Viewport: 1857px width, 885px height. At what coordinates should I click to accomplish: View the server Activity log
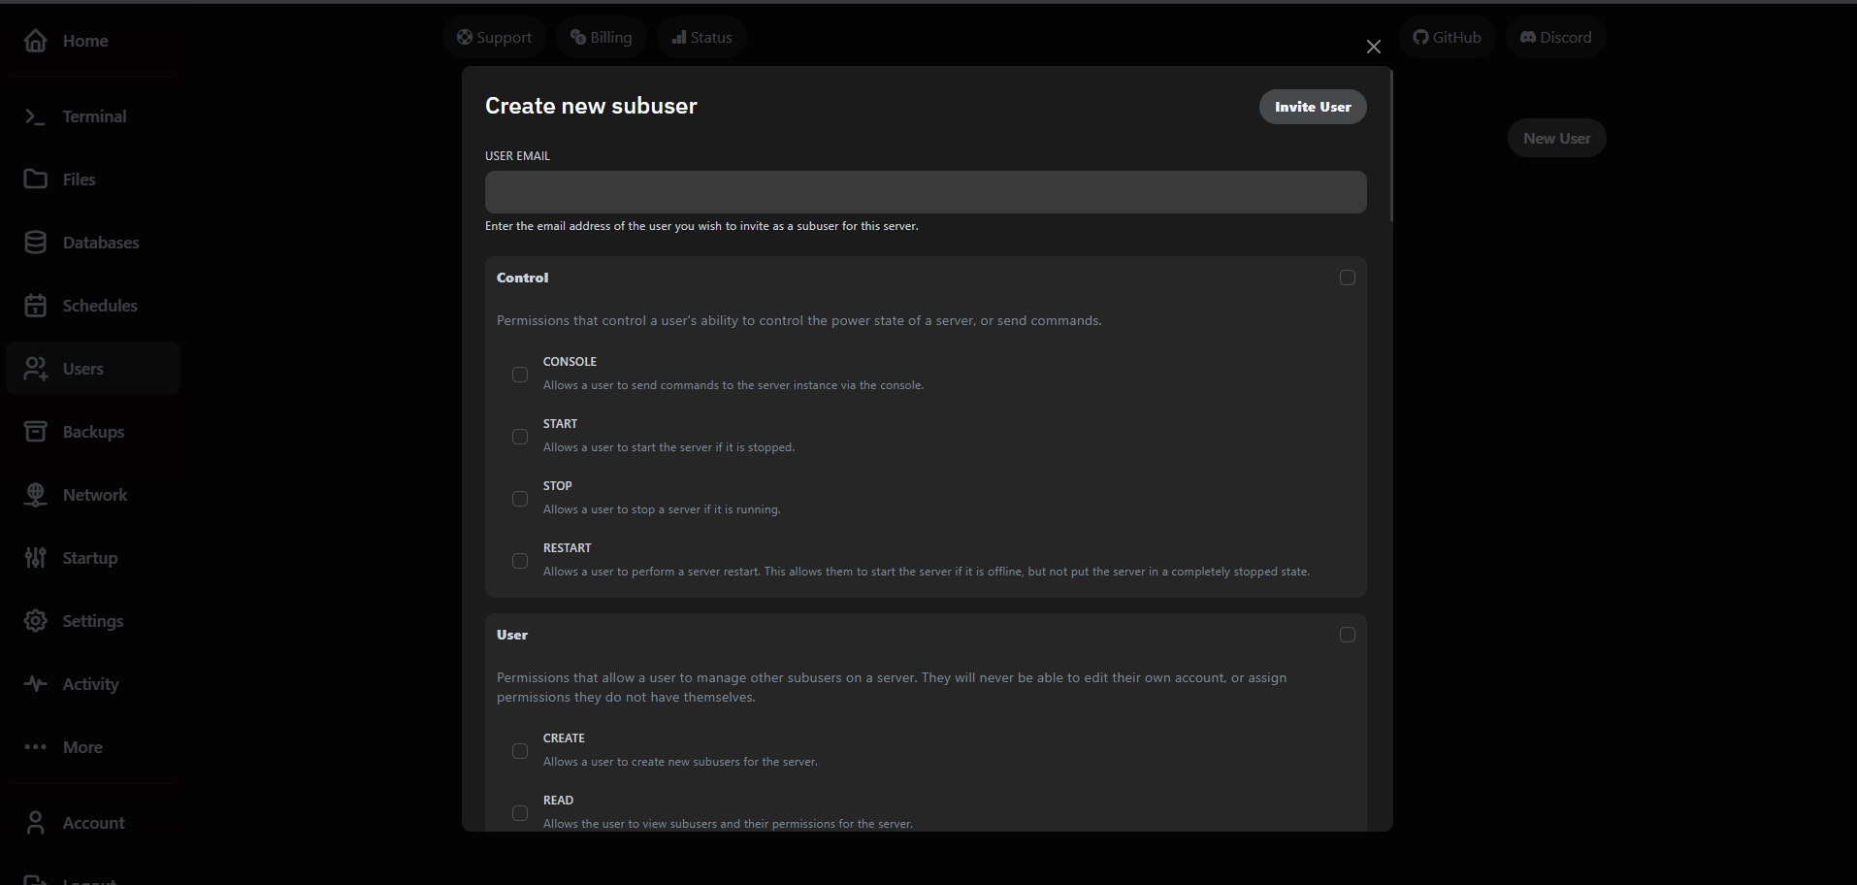[x=89, y=683]
